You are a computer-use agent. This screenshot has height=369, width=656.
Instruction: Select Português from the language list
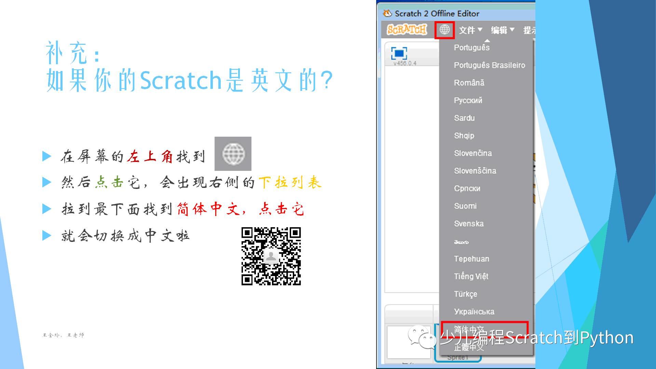point(471,47)
